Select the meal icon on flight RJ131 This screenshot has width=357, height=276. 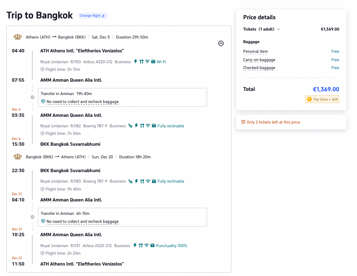pyautogui.click(x=141, y=245)
